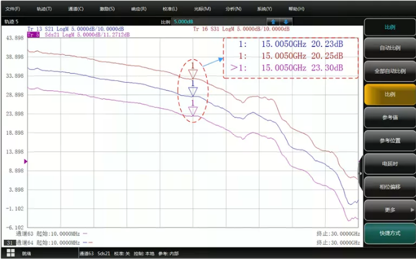Click the 电延时 softkey
This screenshot has width=416, height=259.
coord(390,164)
